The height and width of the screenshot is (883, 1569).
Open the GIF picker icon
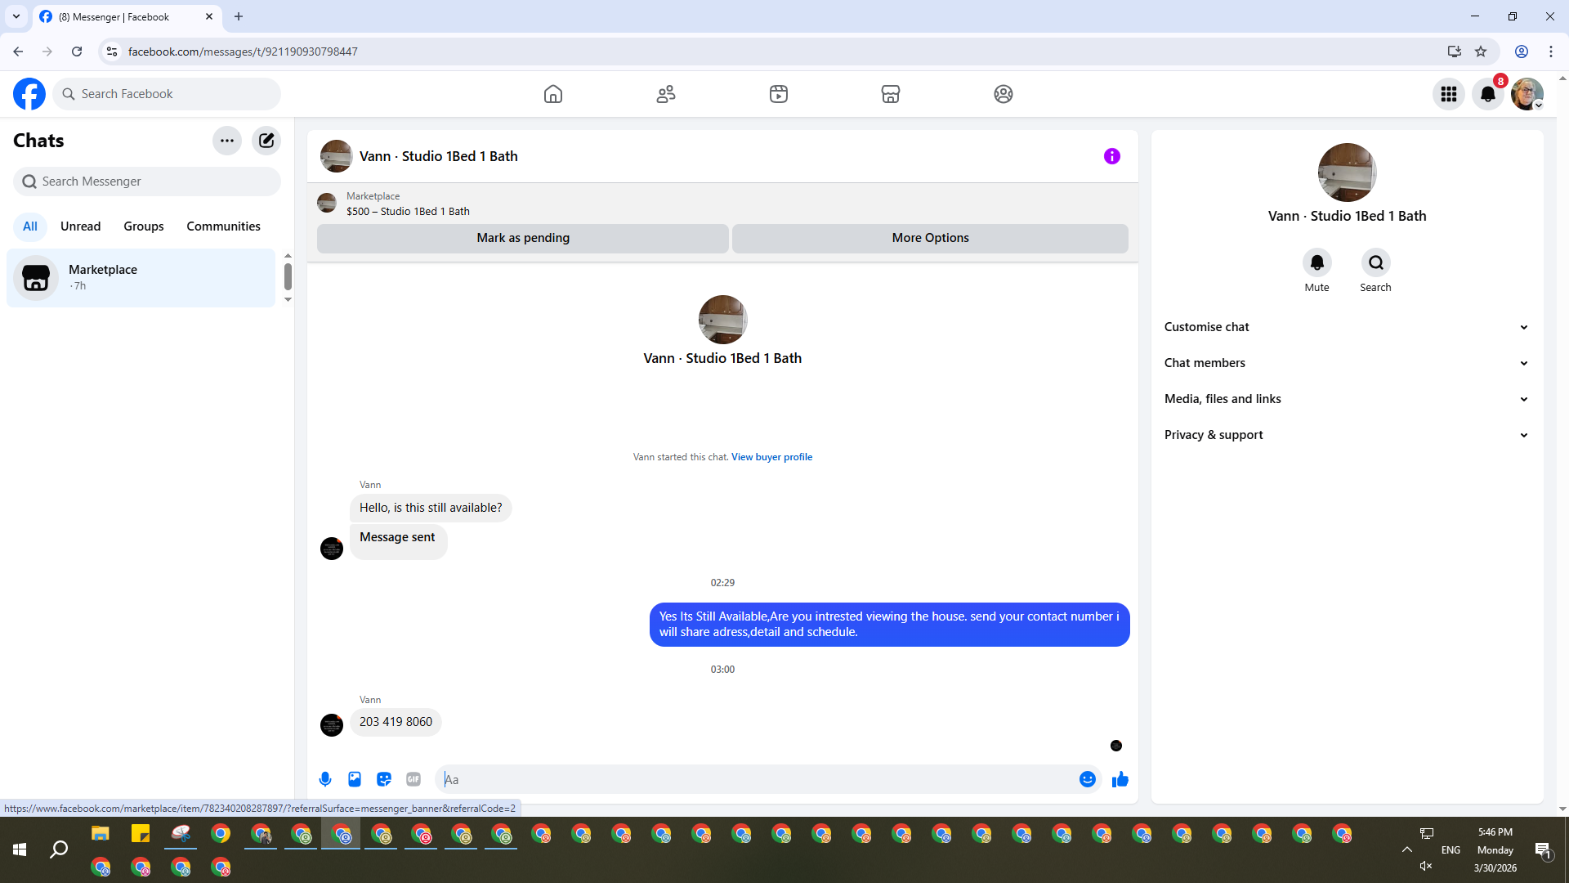[x=413, y=779]
